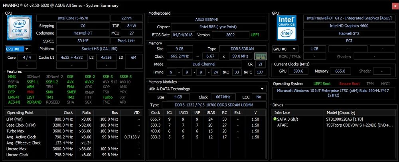Select the 666.7 memory timing row
Screen dimensions: 399x162
[207, 119]
